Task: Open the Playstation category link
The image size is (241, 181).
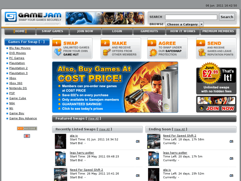Action: point(17,63)
